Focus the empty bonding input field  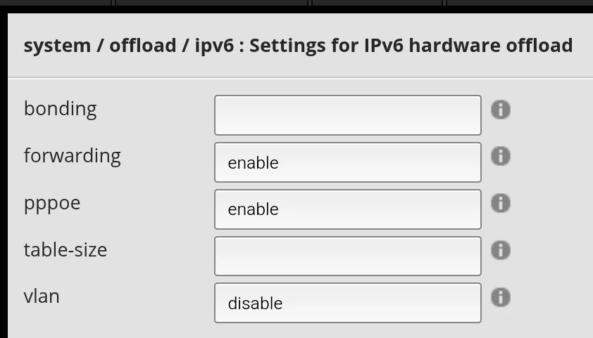point(347,115)
